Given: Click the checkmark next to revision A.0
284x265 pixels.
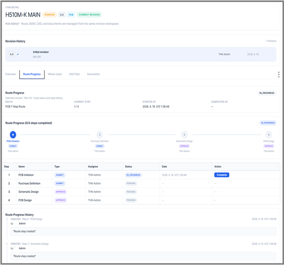Looking at the screenshot, I should point(18,54).
